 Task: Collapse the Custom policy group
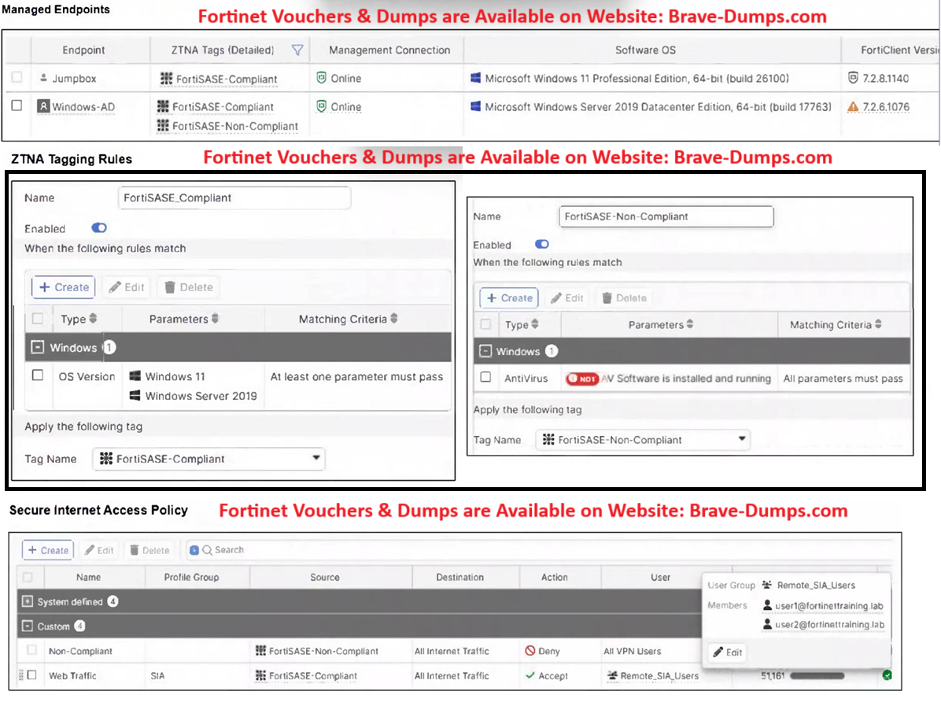pyautogui.click(x=28, y=626)
